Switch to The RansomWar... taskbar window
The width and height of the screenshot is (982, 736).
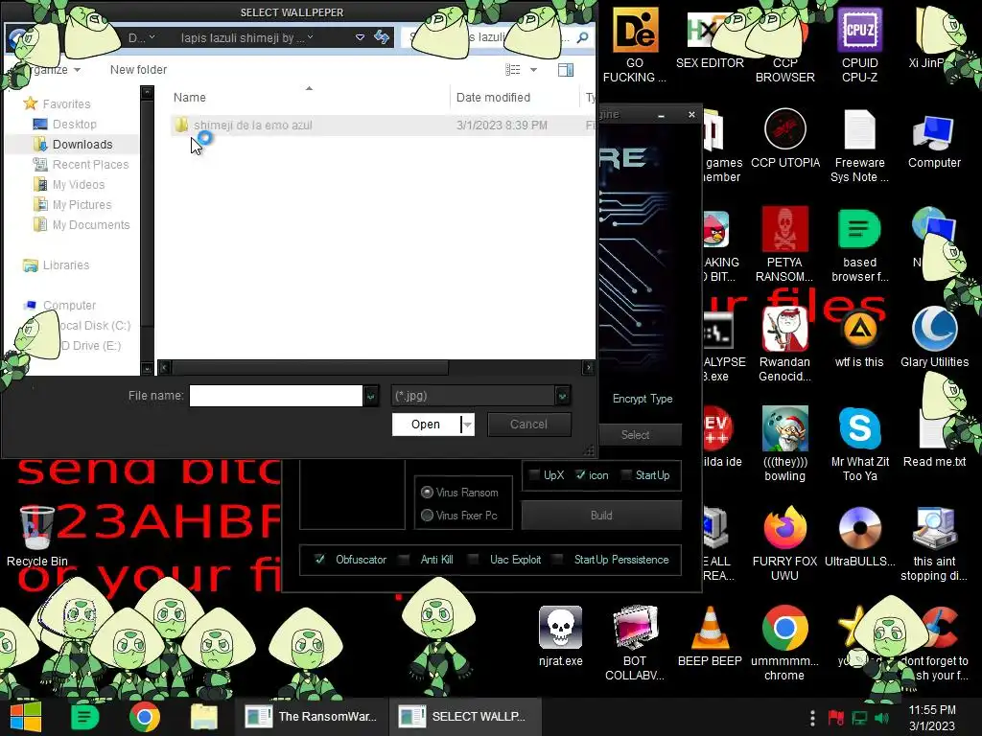(x=312, y=717)
